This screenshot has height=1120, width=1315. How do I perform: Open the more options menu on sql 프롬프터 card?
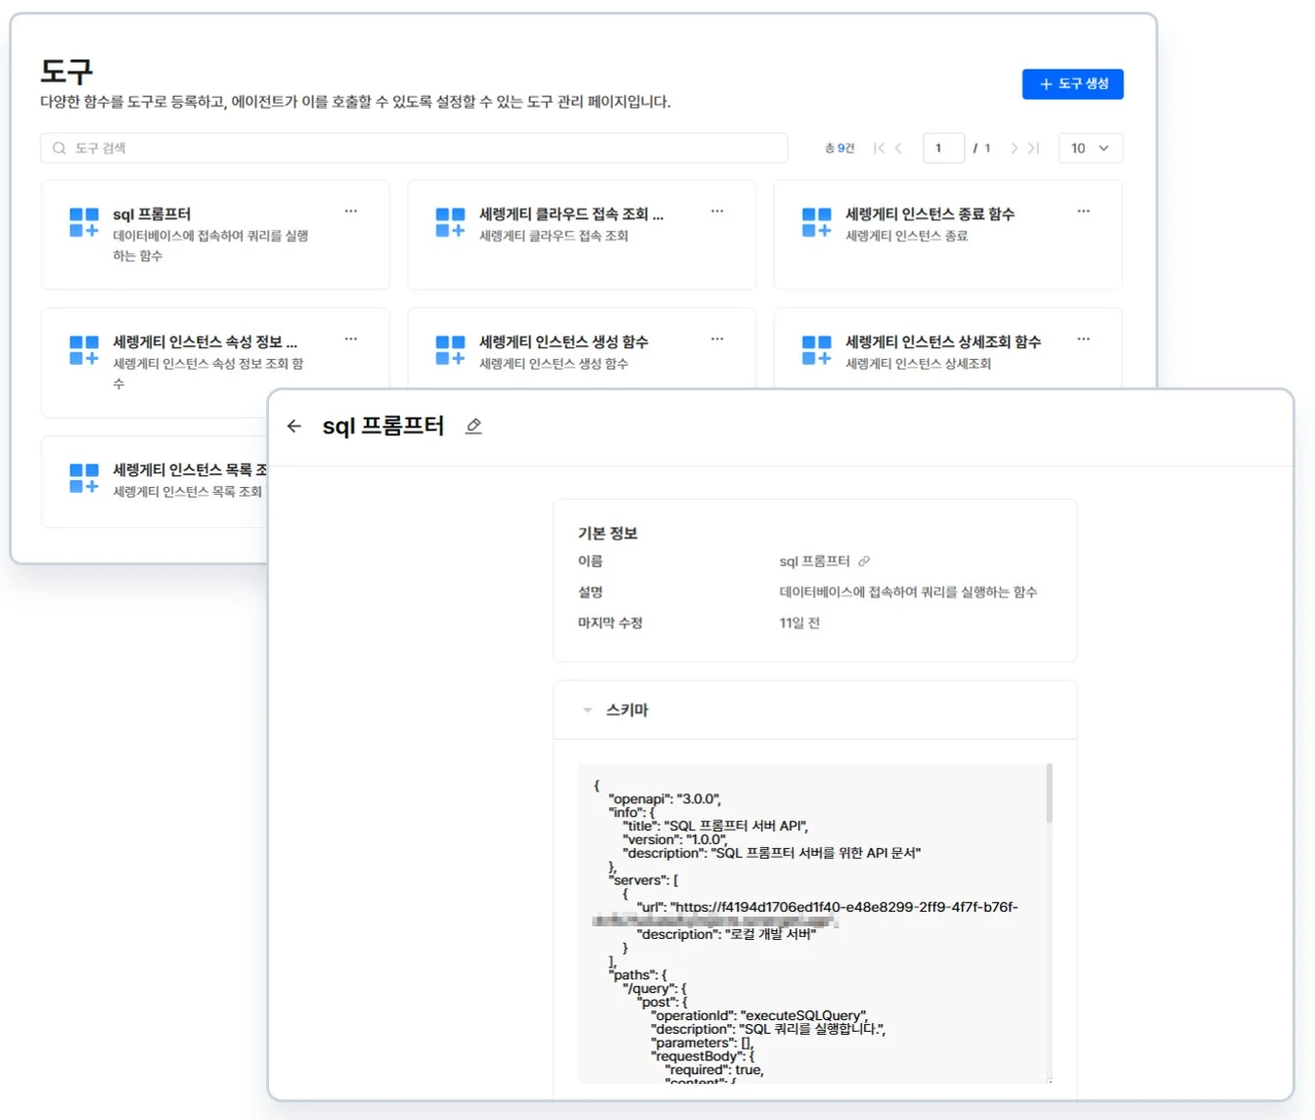[x=351, y=211]
